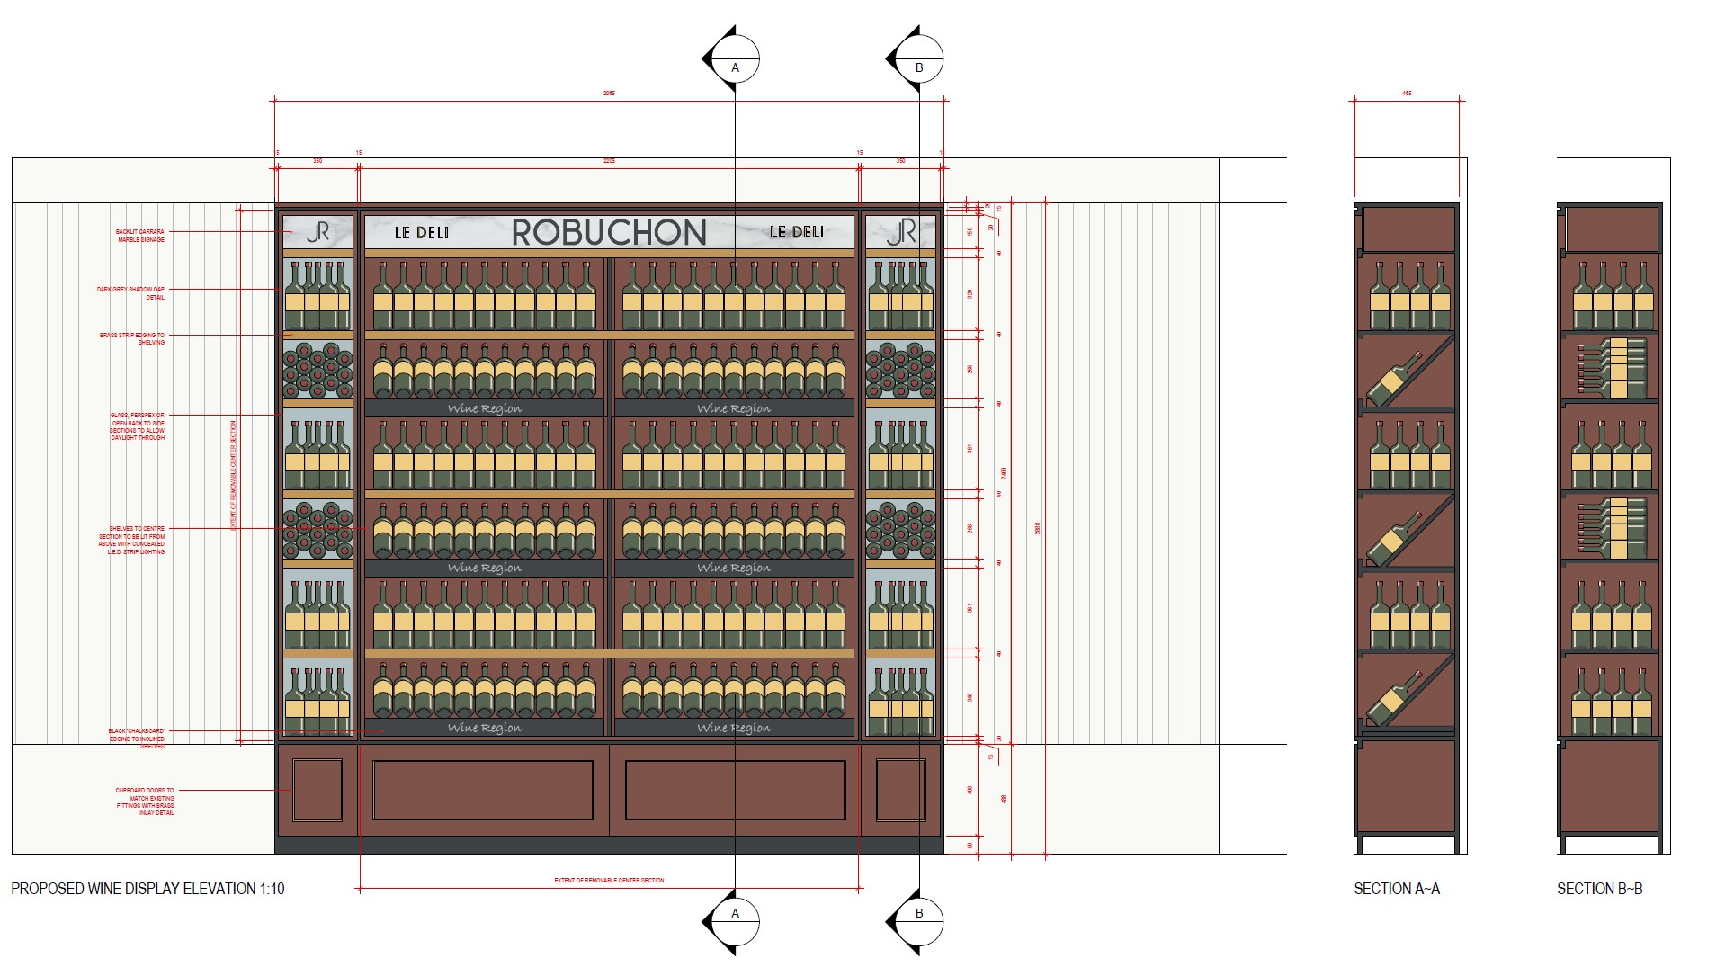
Task: Click the Cupboard Doors annotation note
Action: point(145,801)
